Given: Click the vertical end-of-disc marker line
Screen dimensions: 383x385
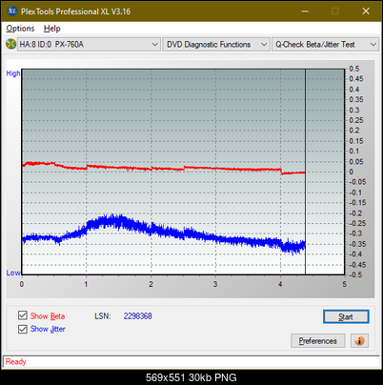Looking at the screenshot, I should pyautogui.click(x=305, y=172).
